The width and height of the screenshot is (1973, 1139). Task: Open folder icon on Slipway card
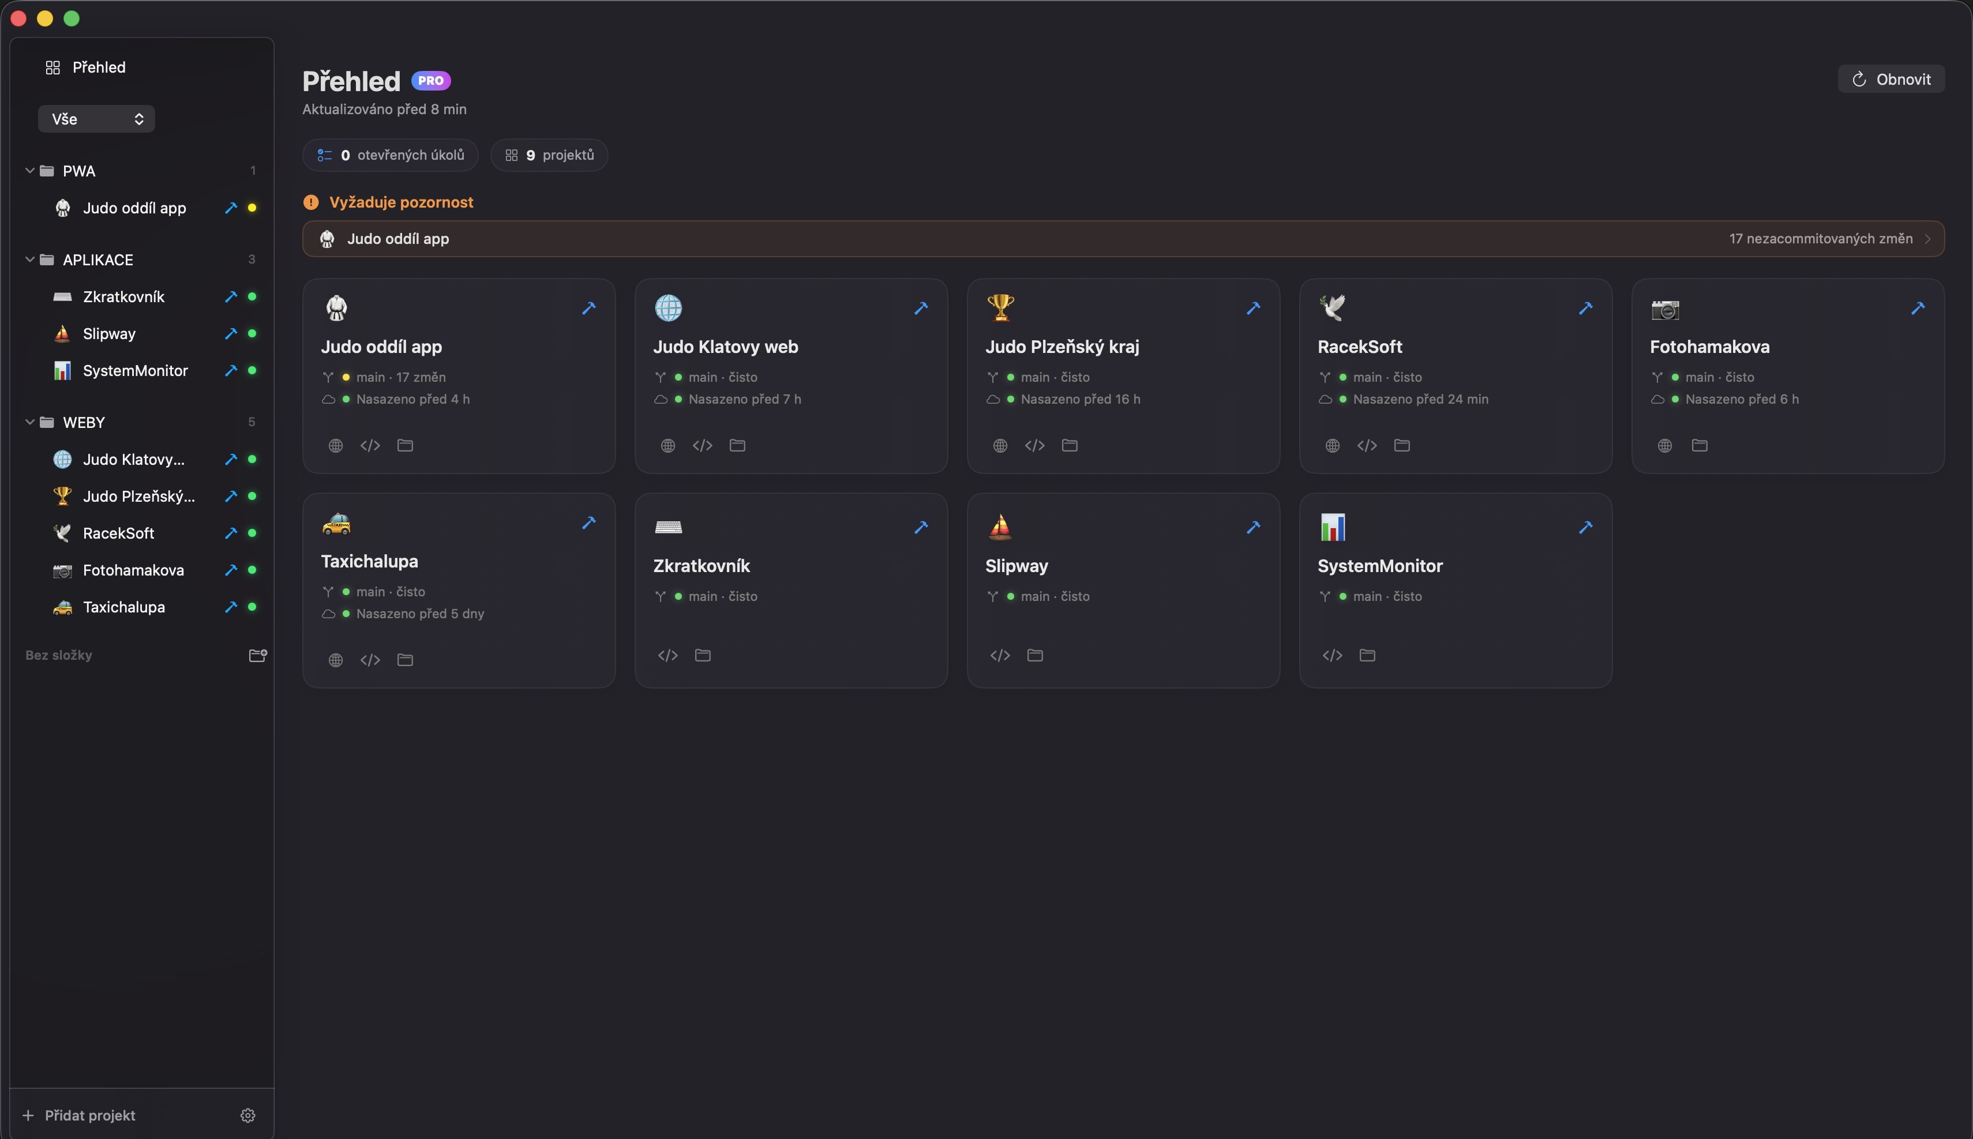[1035, 655]
